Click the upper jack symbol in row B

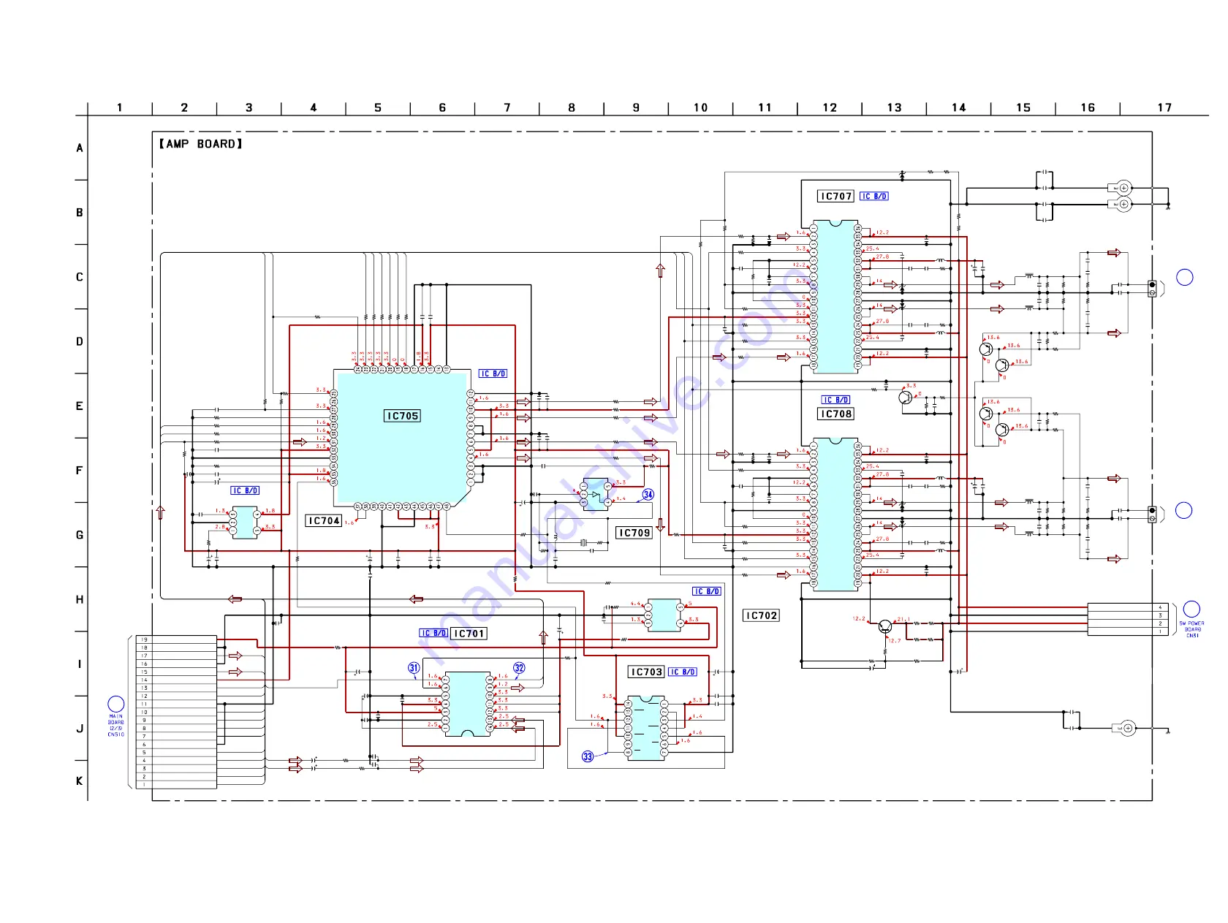1121,188
